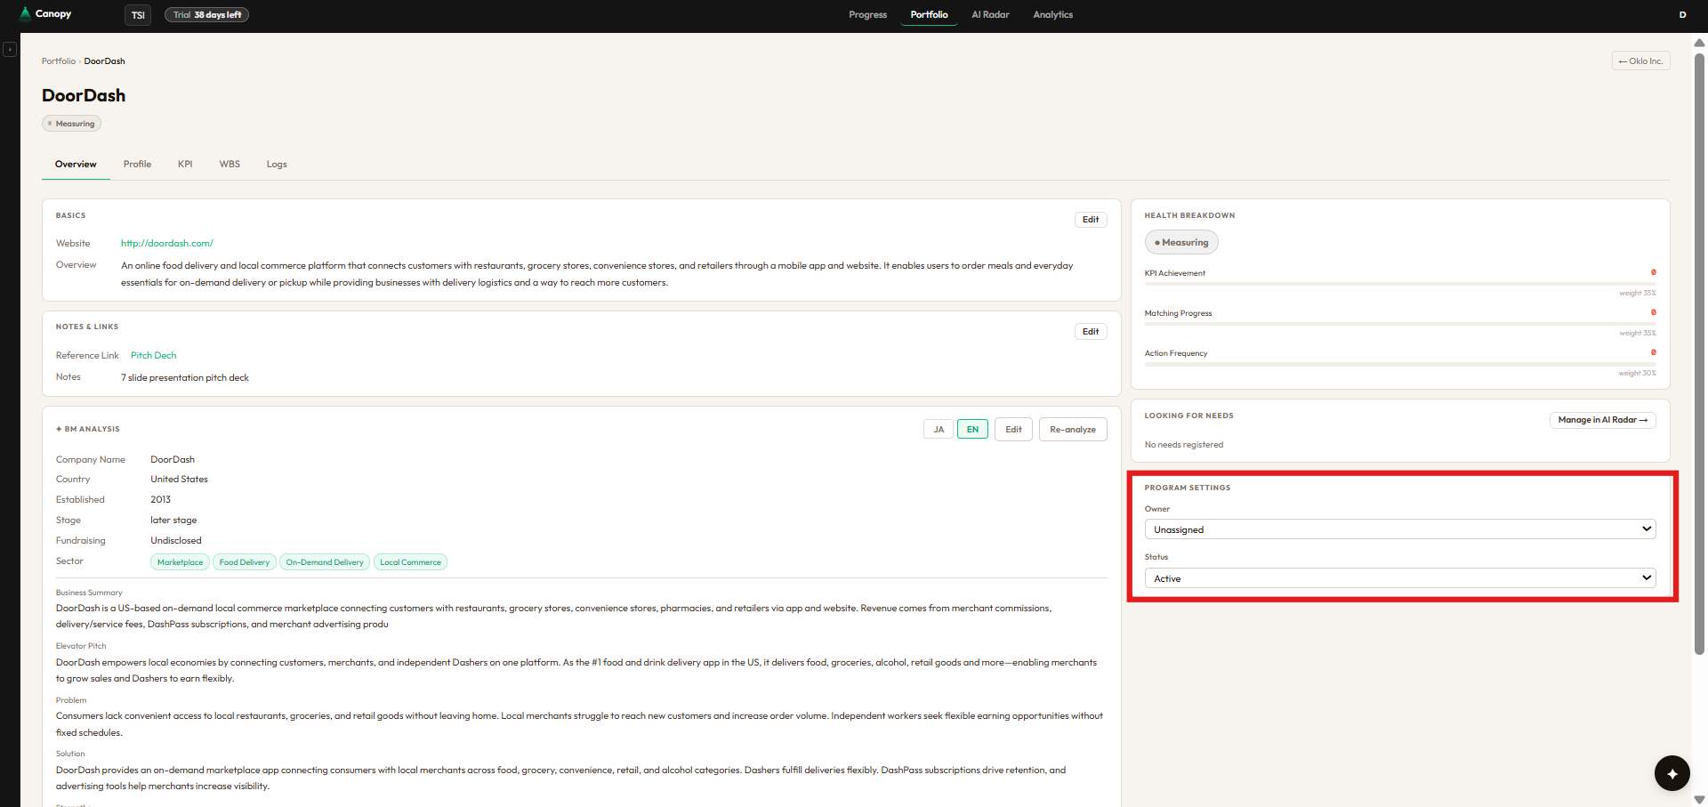Screen dimensions: 1708x807
Task: Click the PROGRAM SETTINGS heading
Action: tap(1188, 488)
